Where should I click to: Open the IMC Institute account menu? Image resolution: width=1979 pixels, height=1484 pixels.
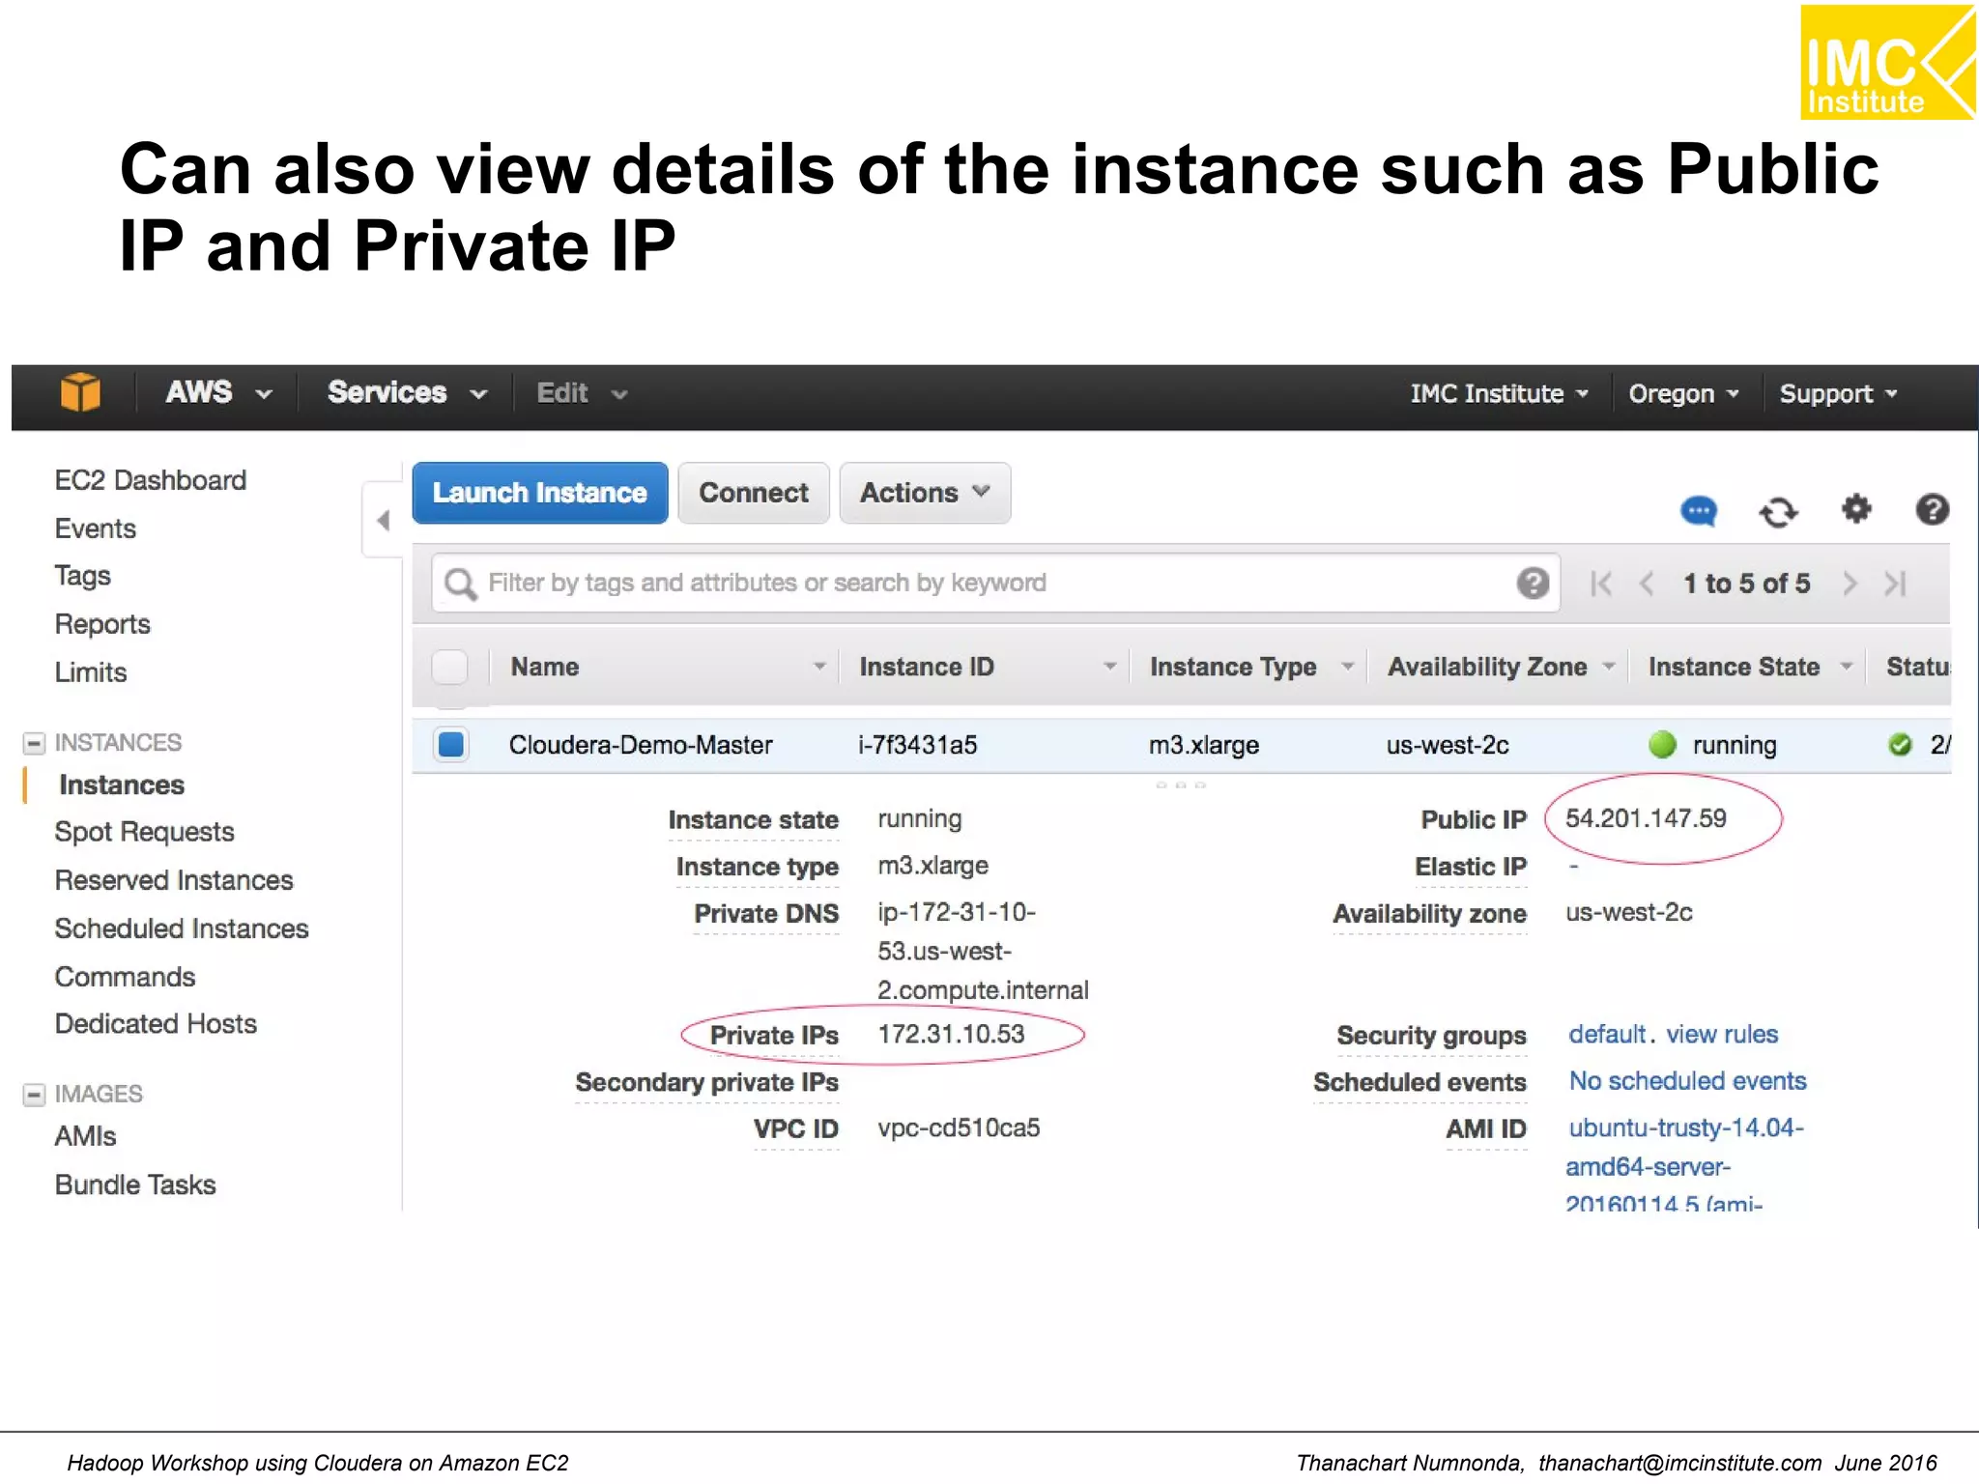[1499, 394]
